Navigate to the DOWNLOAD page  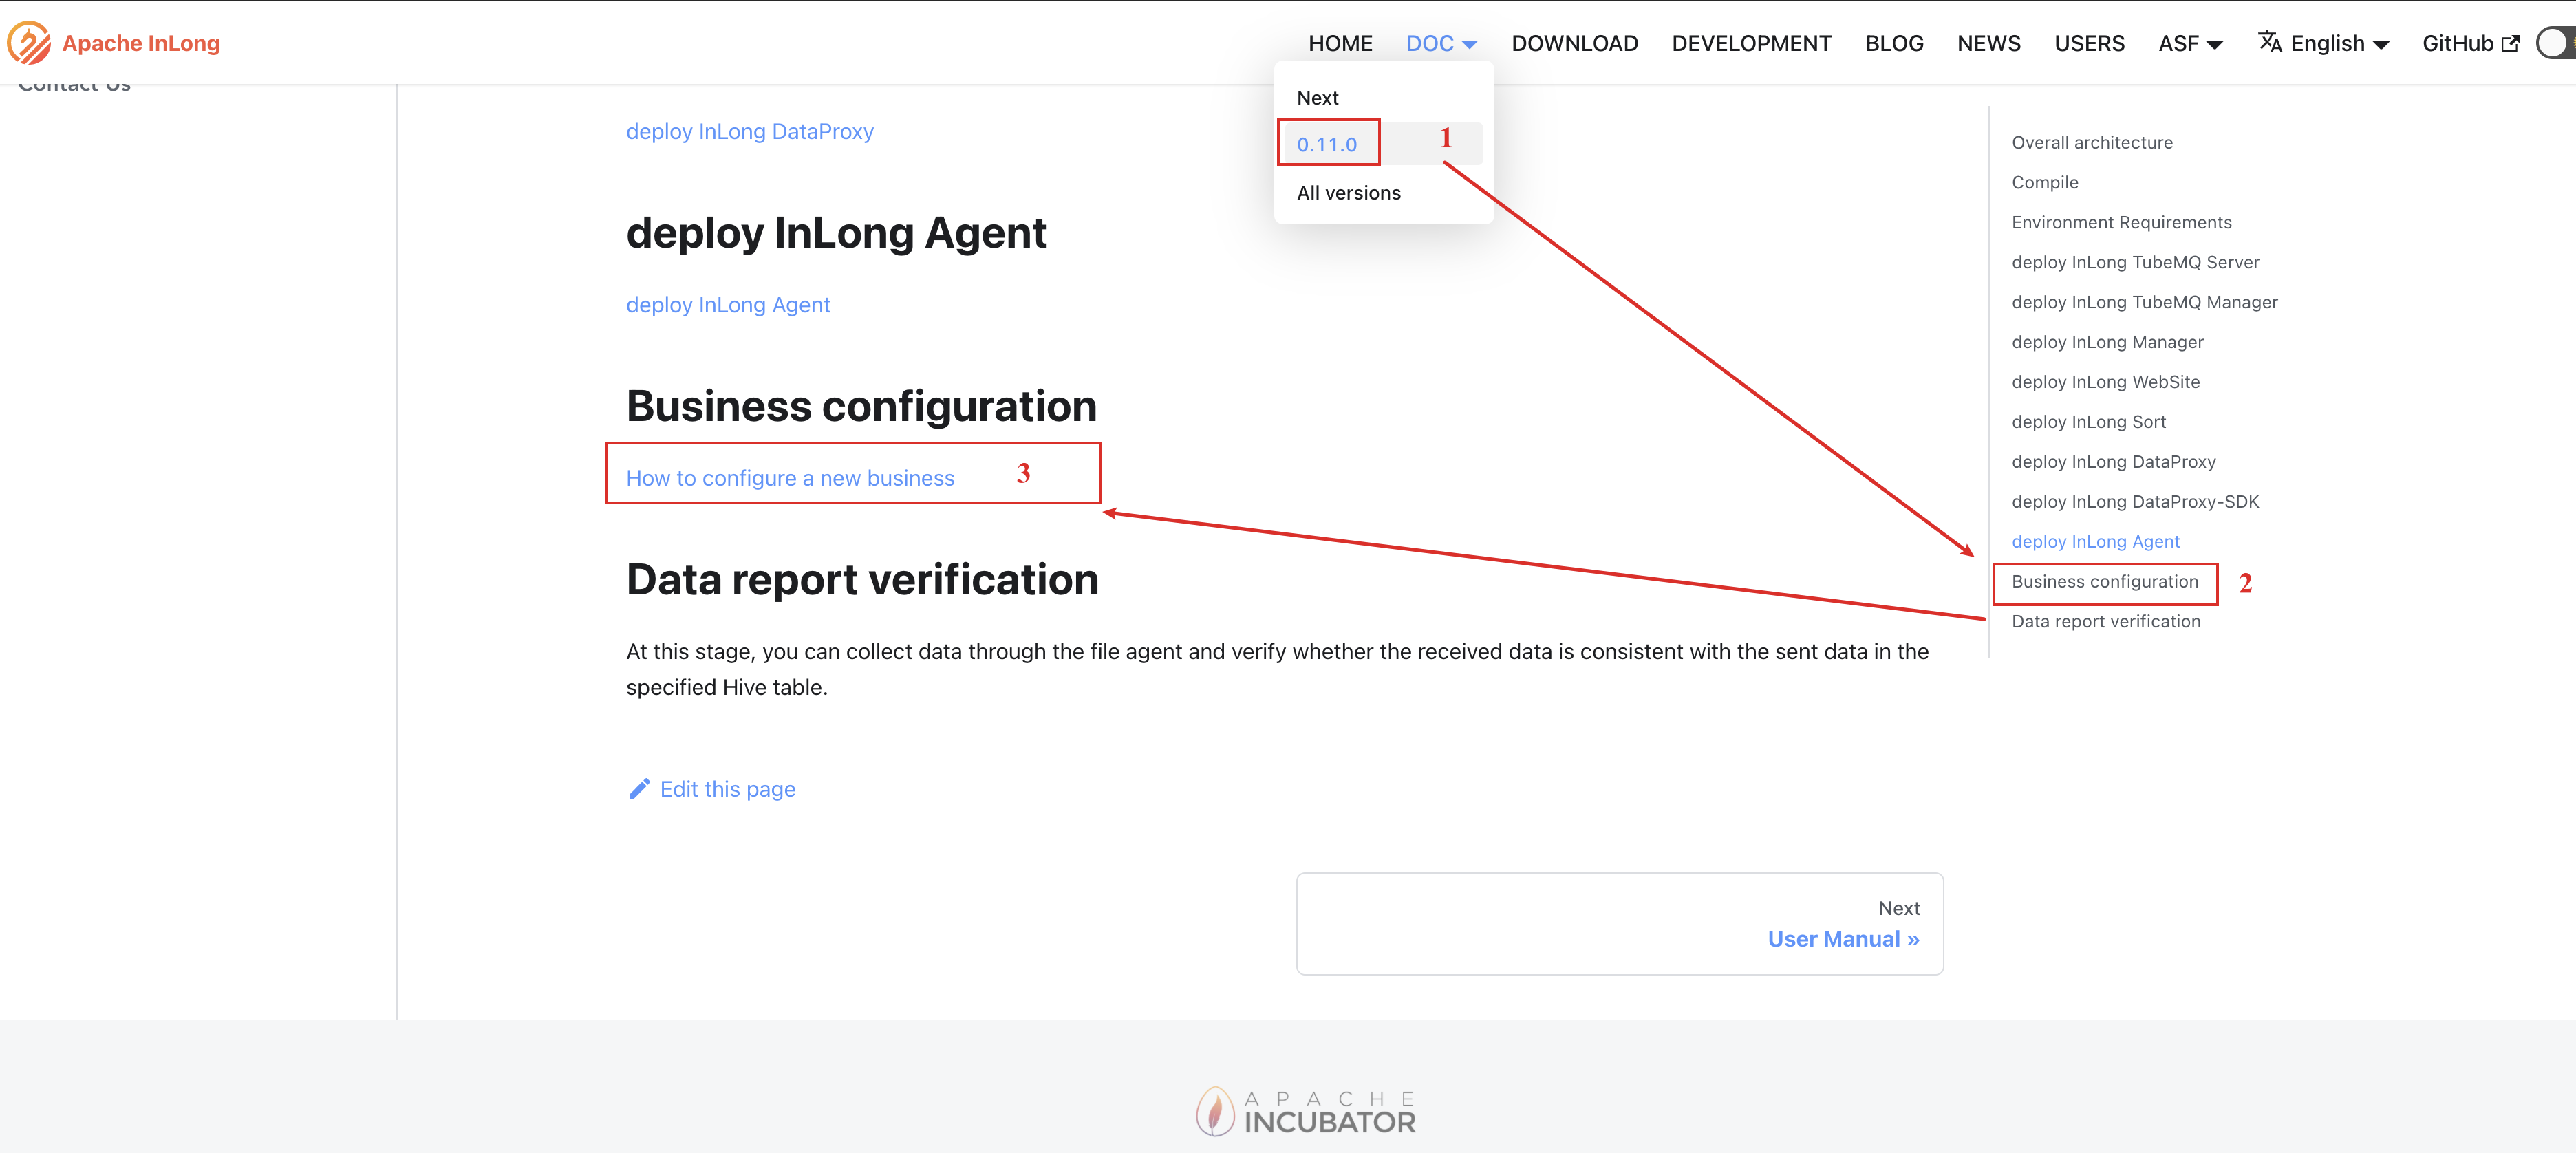(1574, 43)
